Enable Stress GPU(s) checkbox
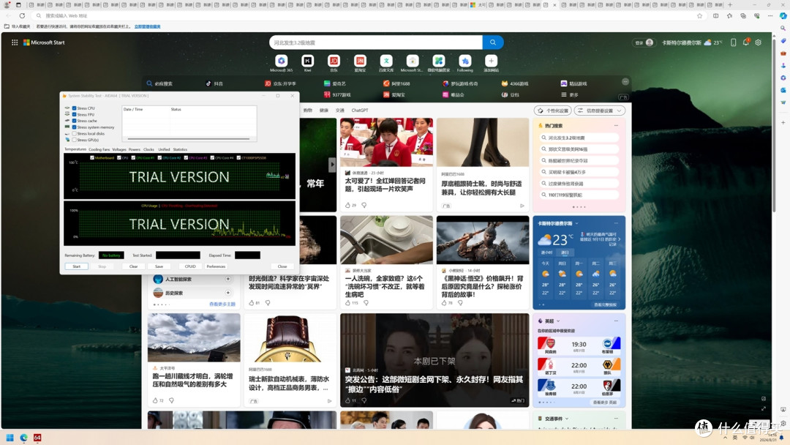This screenshot has height=445, width=790. pyautogui.click(x=74, y=140)
